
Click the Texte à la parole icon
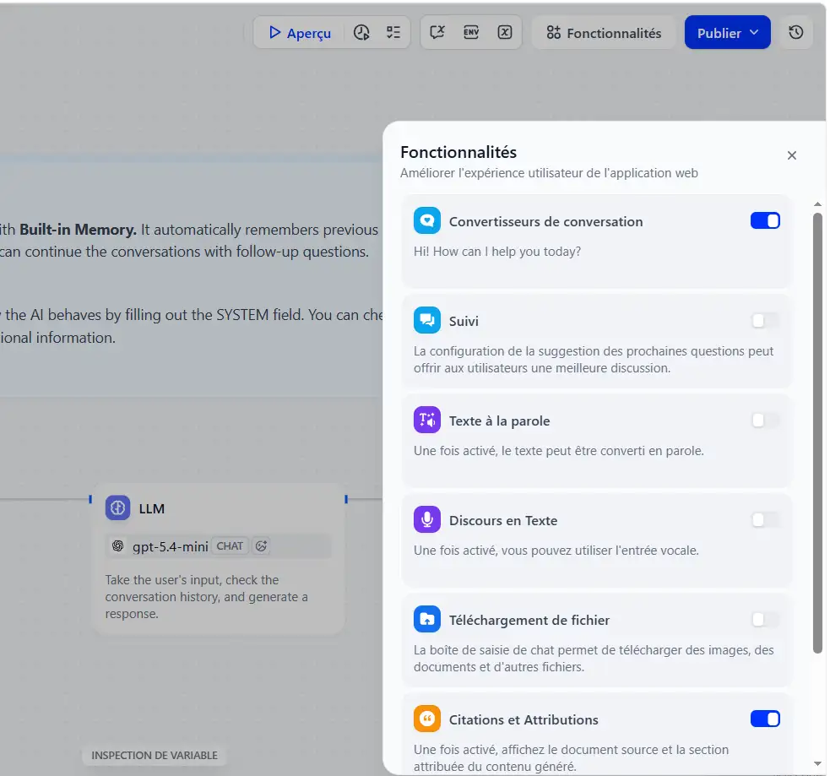(x=427, y=421)
